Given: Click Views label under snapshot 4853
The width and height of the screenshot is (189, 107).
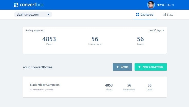Looking at the screenshot, I should point(49,44).
